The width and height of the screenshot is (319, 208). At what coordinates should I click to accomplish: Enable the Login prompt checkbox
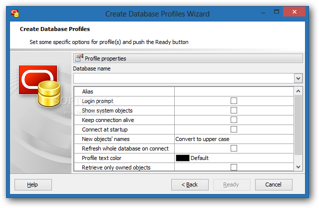(x=234, y=101)
